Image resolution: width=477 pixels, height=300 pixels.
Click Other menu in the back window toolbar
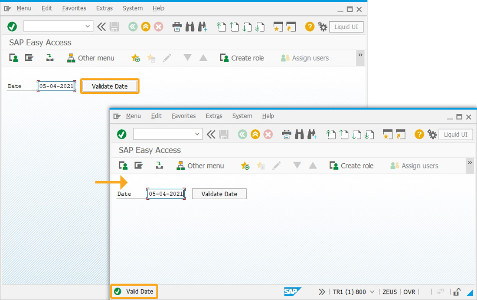click(x=91, y=58)
